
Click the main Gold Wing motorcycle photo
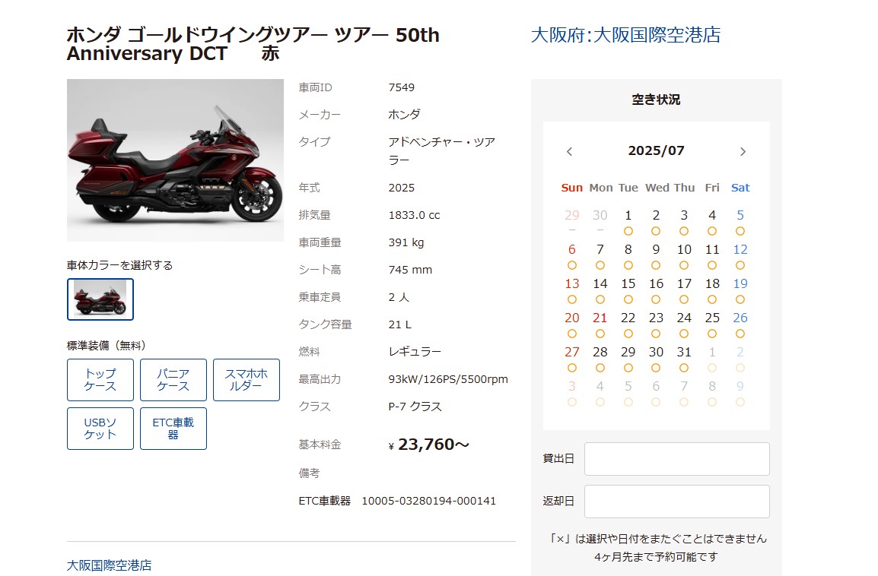tap(175, 160)
